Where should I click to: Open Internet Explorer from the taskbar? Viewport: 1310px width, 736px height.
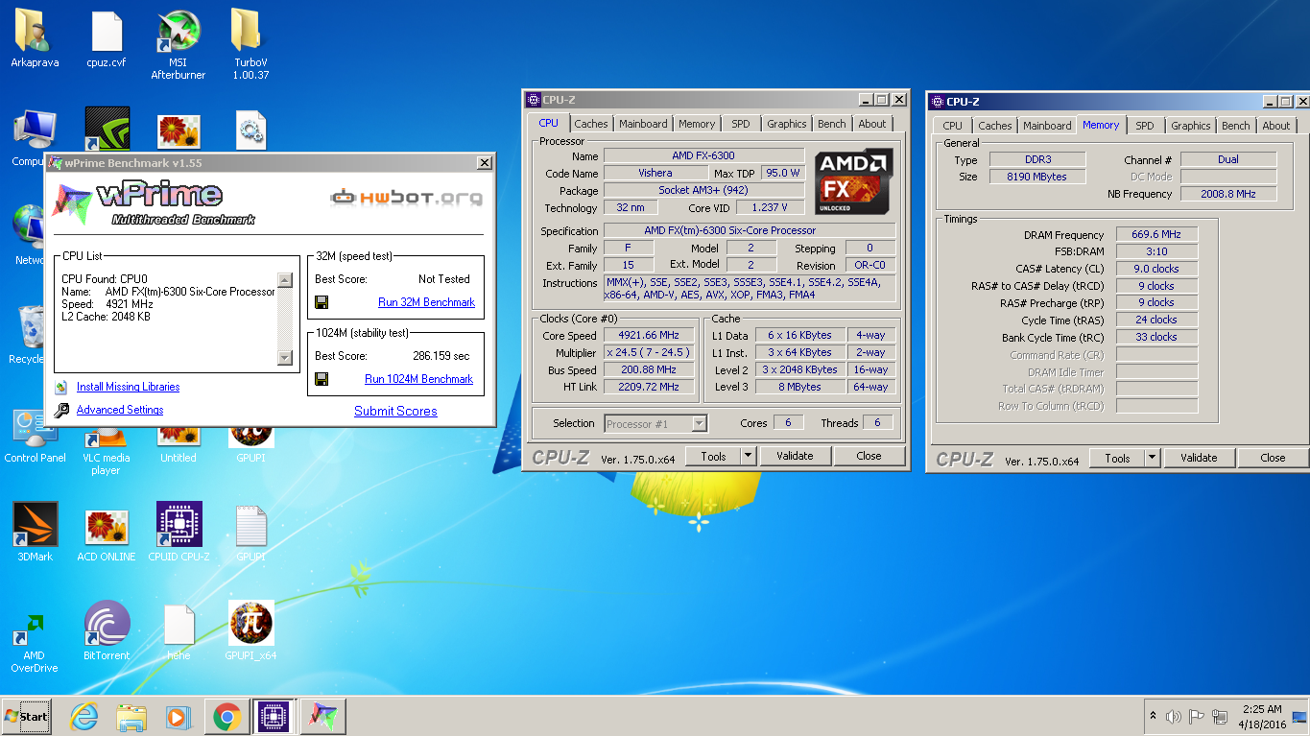pyautogui.click(x=84, y=716)
